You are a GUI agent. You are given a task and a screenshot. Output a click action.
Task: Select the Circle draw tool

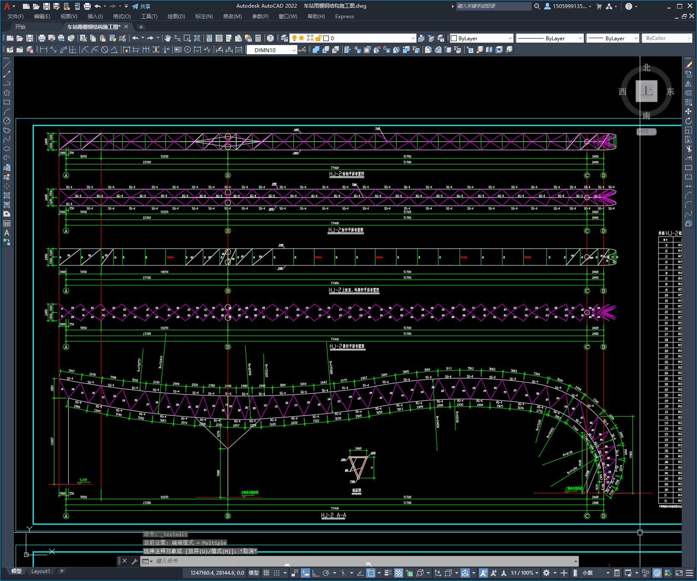tap(7, 121)
